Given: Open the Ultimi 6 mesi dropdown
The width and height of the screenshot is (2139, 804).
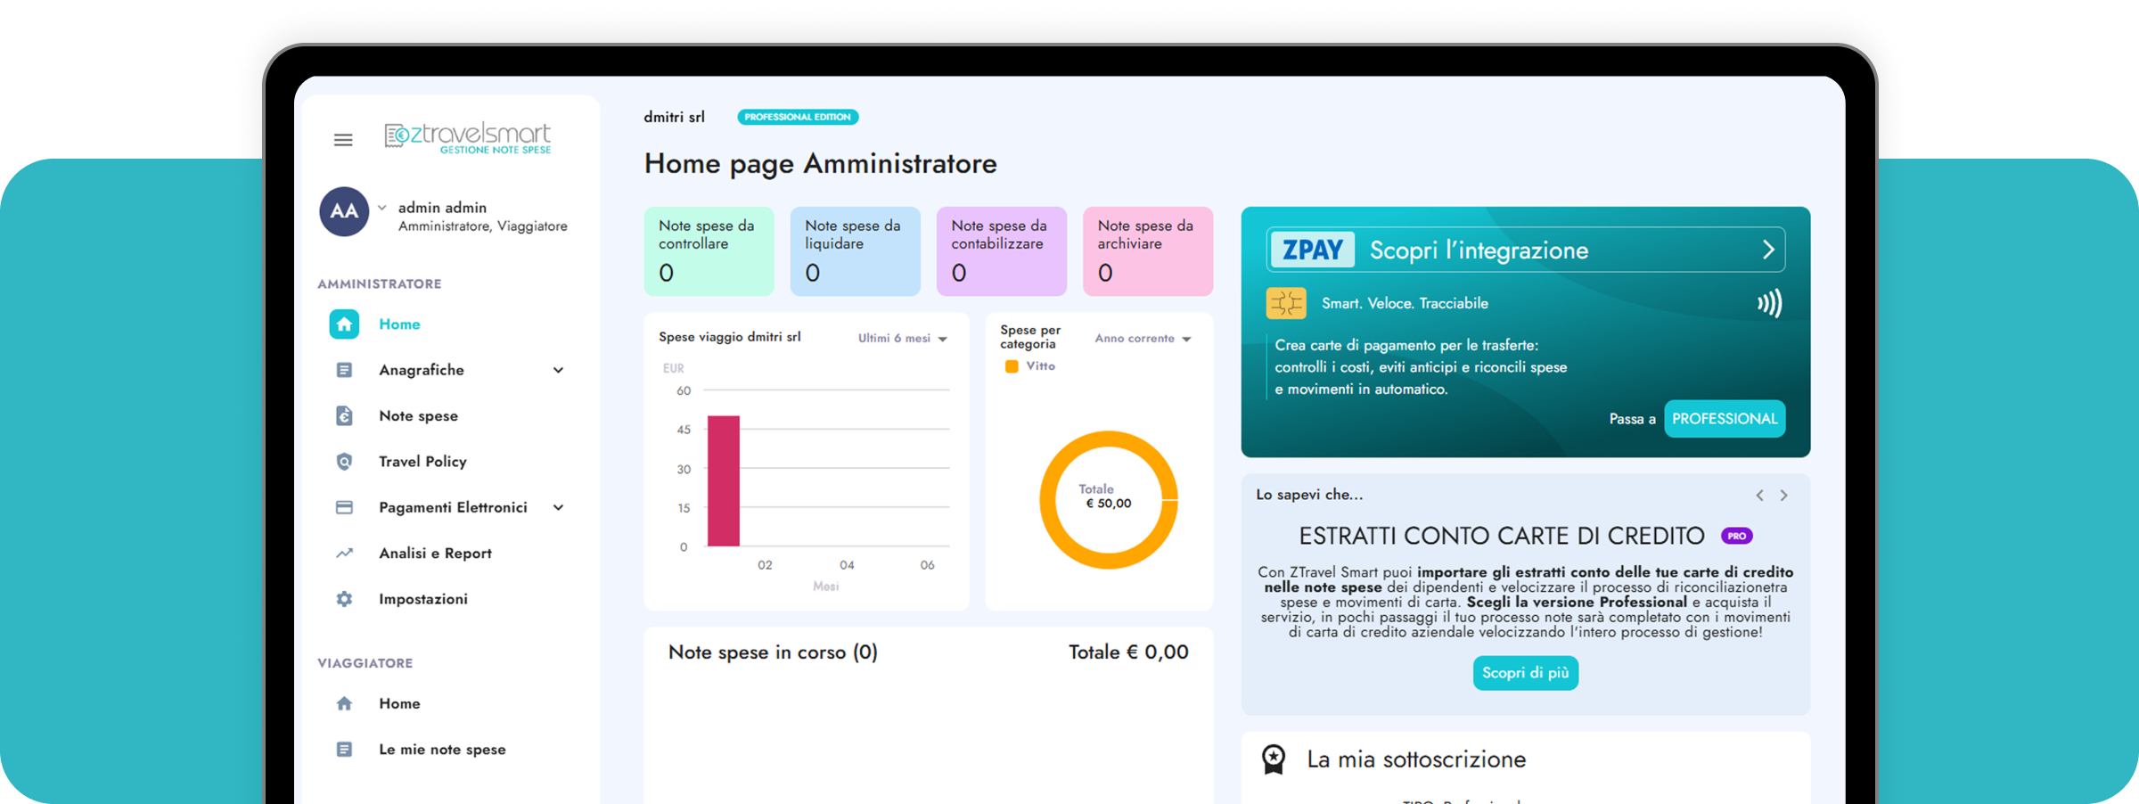Looking at the screenshot, I should click(902, 339).
